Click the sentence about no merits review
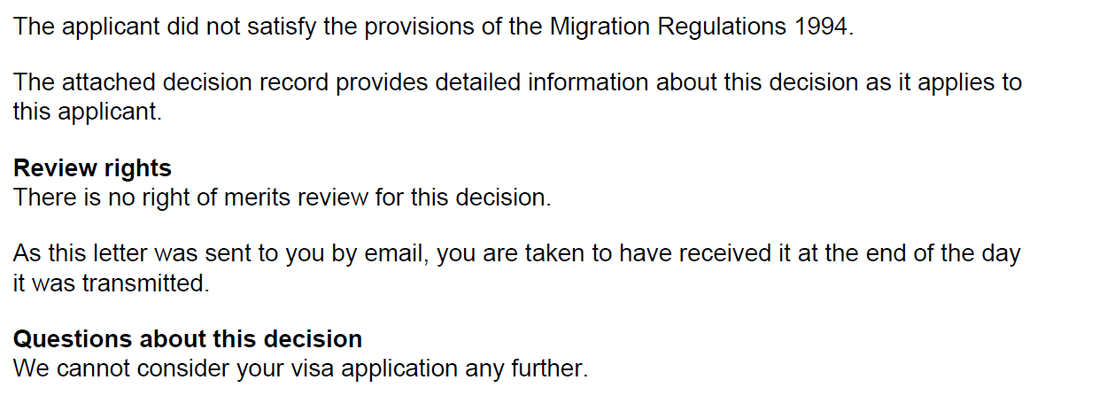The image size is (1107, 411). [282, 197]
